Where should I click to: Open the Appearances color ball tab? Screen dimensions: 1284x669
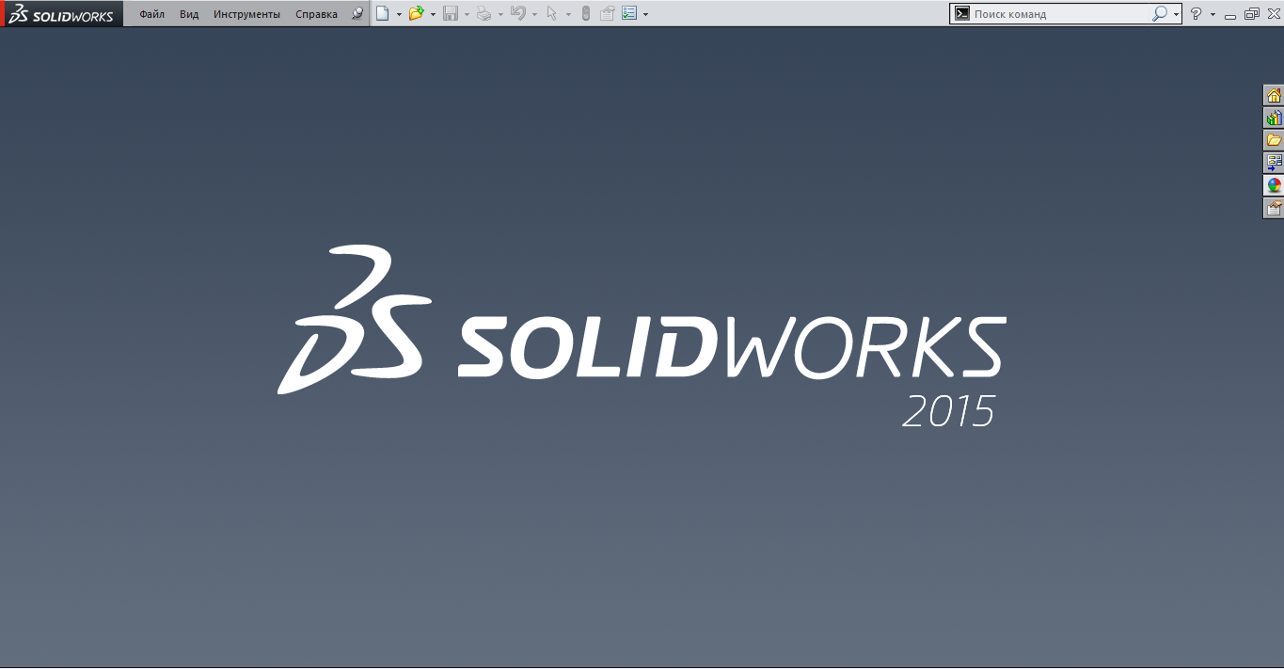pyautogui.click(x=1274, y=185)
